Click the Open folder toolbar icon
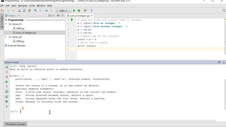 [x=2, y=11]
